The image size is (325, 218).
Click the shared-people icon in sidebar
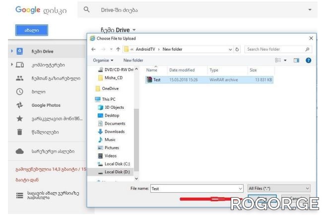[20, 78]
